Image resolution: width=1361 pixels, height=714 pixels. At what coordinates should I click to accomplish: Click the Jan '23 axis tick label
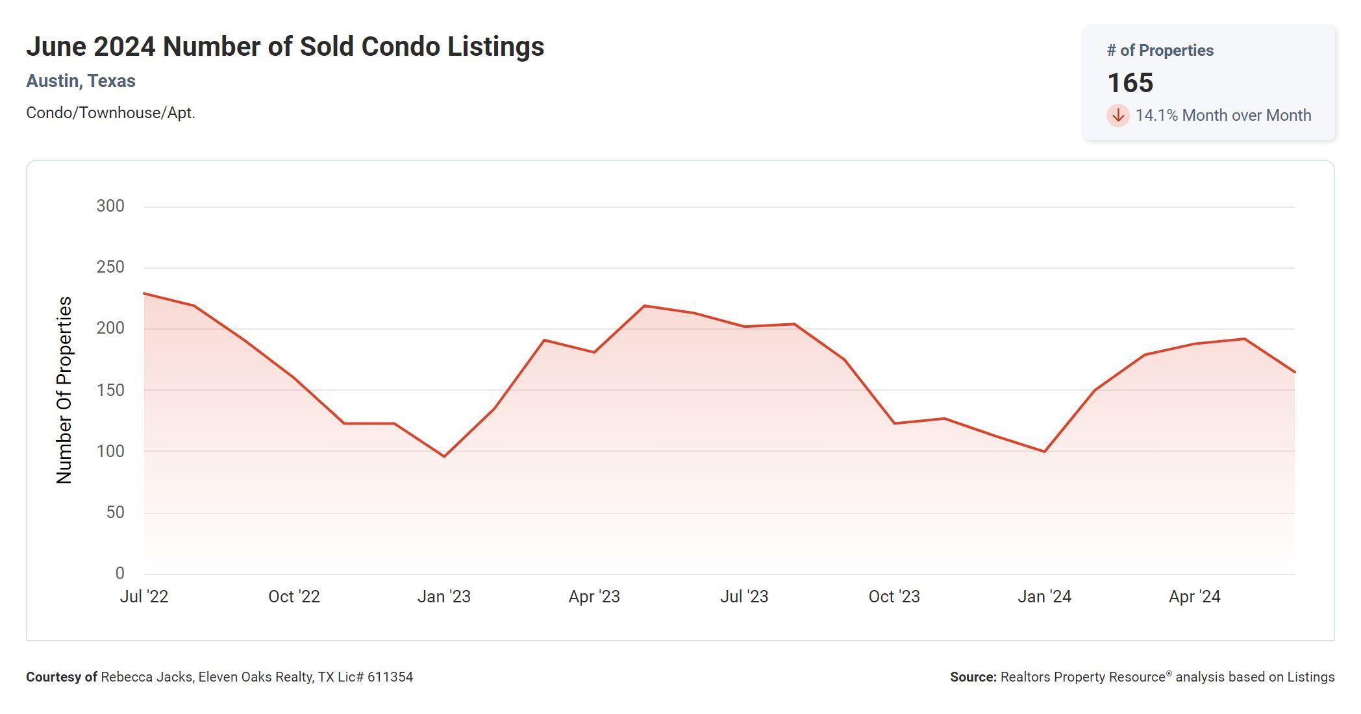(444, 597)
